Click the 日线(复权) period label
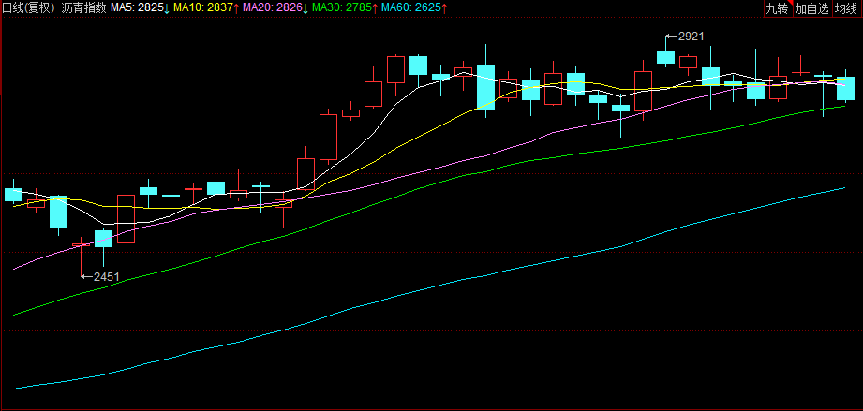The image size is (863, 411). pos(28,8)
